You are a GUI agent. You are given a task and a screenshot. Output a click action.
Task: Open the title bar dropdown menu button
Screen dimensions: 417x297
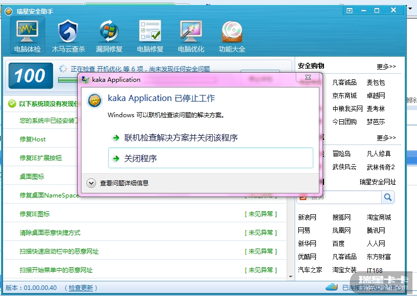(x=349, y=11)
